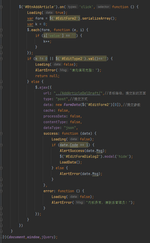This screenshot has width=150, height=243.
Task: Fold the error: function () block
Action: coord(1,191)
